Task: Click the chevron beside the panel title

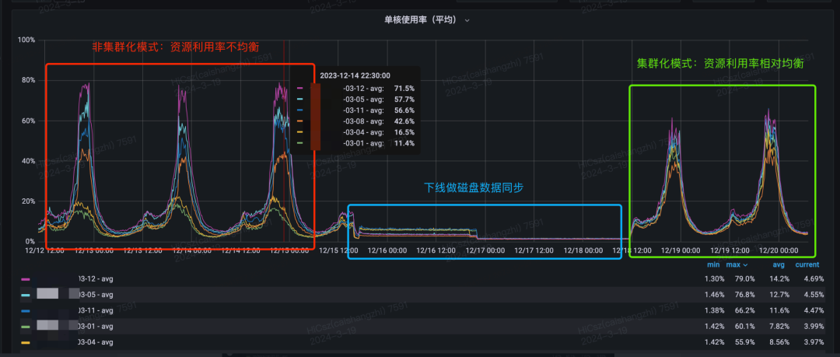Action: tap(467, 20)
